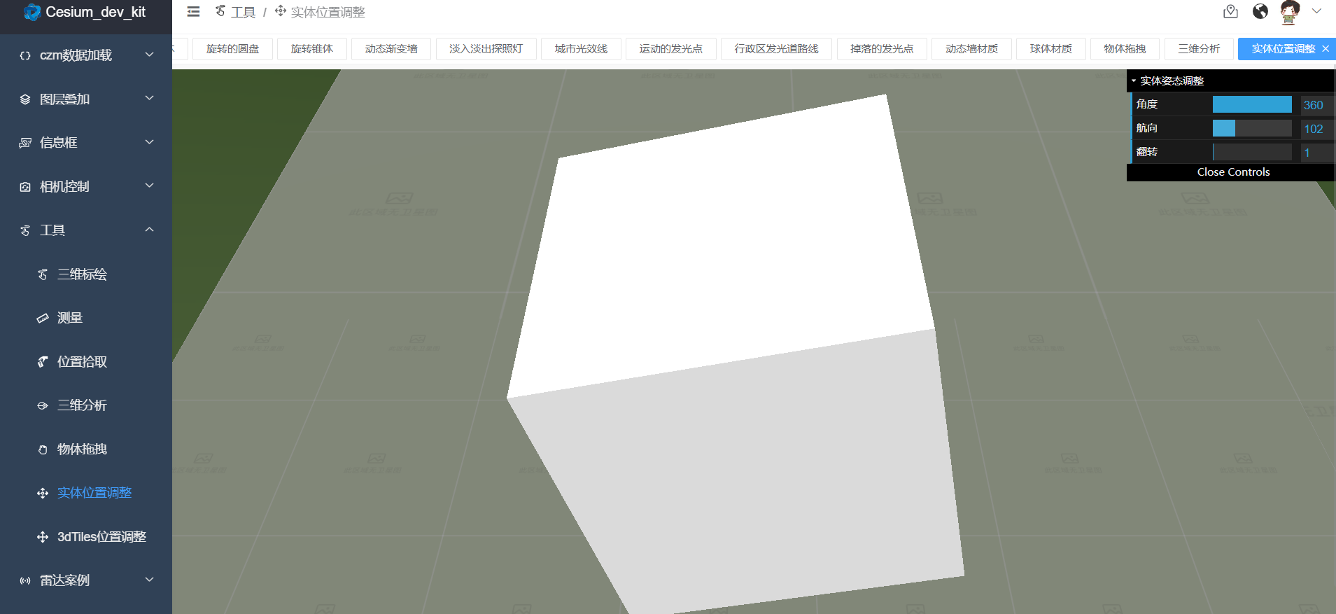Click the 角度 slider bar
This screenshot has height=614, width=1336.
(x=1252, y=104)
